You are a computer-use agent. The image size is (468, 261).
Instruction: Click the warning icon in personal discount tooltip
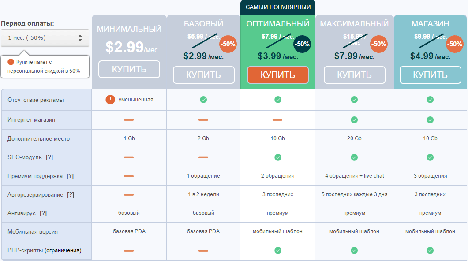(x=11, y=62)
